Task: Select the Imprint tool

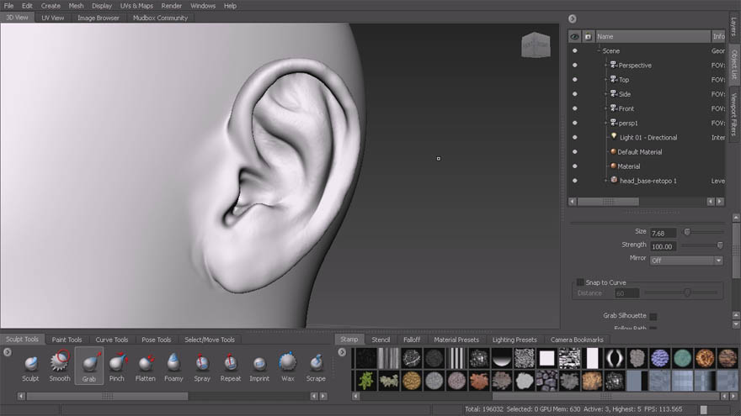Action: coord(259,367)
